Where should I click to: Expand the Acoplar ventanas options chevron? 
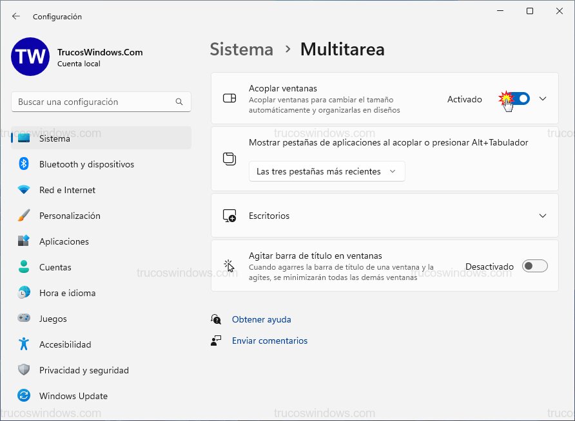click(x=543, y=100)
